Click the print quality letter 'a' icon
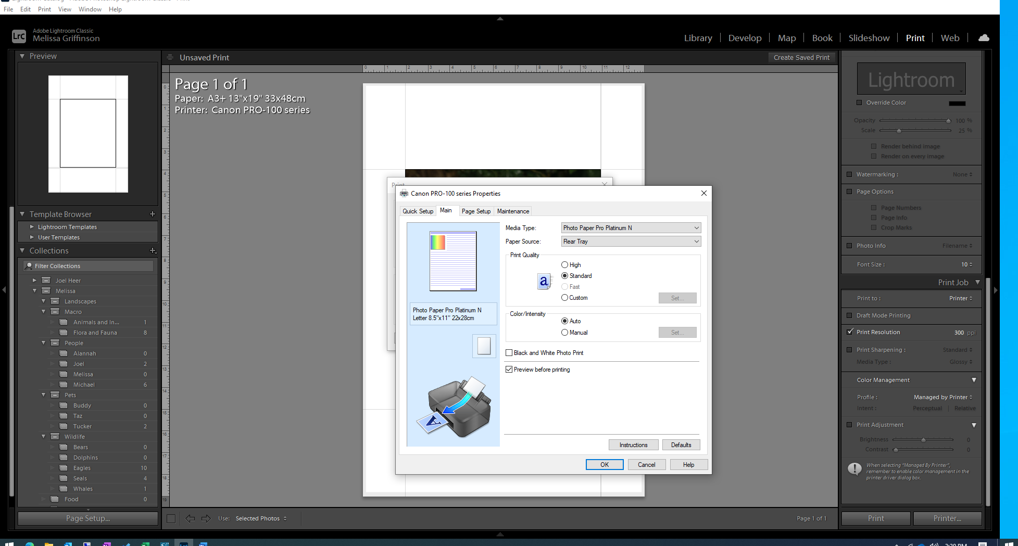Screen dimensions: 1018x546 (544, 282)
